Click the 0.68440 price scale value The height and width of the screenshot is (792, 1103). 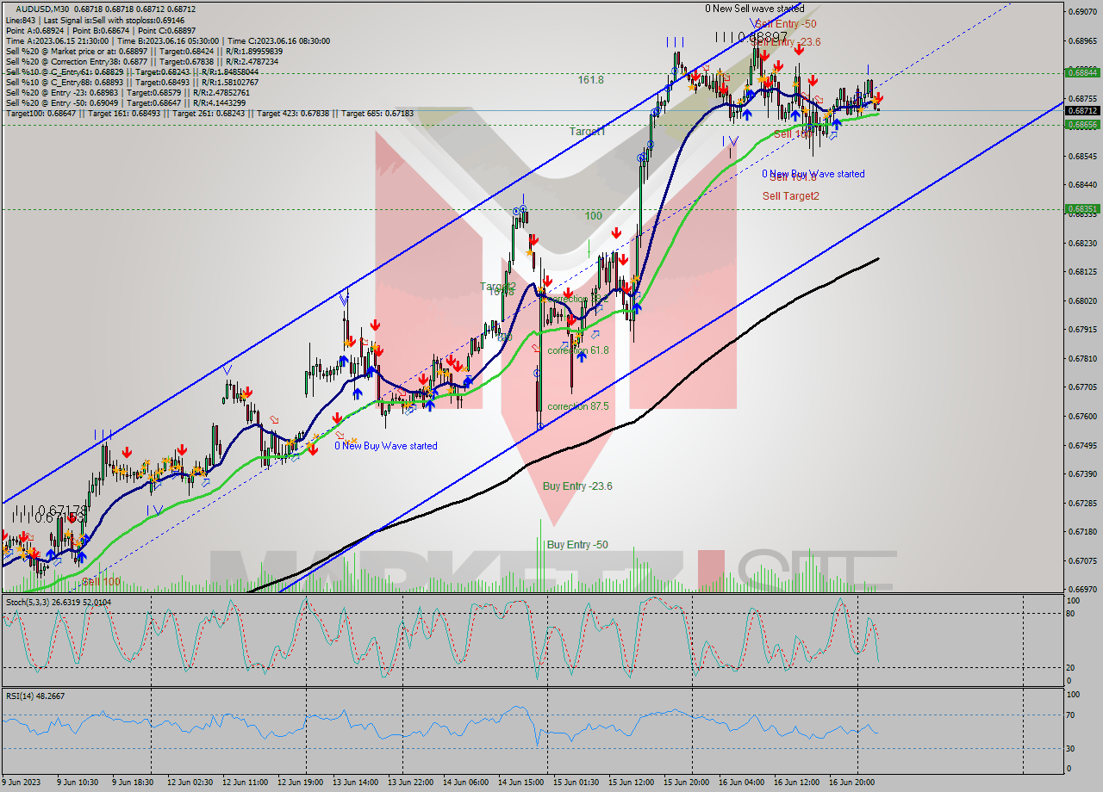[x=1082, y=185]
